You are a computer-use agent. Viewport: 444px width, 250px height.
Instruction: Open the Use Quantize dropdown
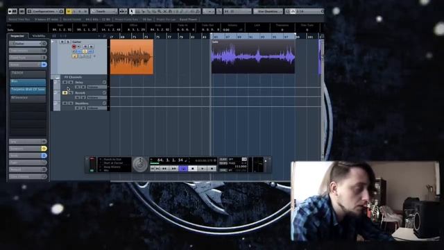[x=268, y=11]
